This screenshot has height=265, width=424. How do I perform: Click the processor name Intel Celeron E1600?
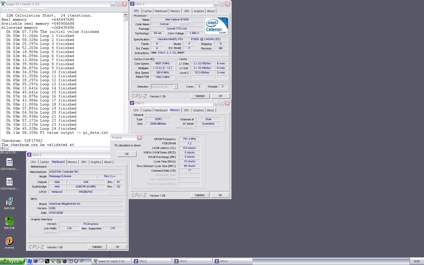(x=177, y=19)
